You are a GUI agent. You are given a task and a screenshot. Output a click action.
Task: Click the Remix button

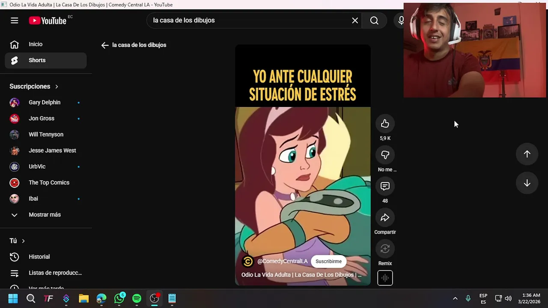point(385,249)
